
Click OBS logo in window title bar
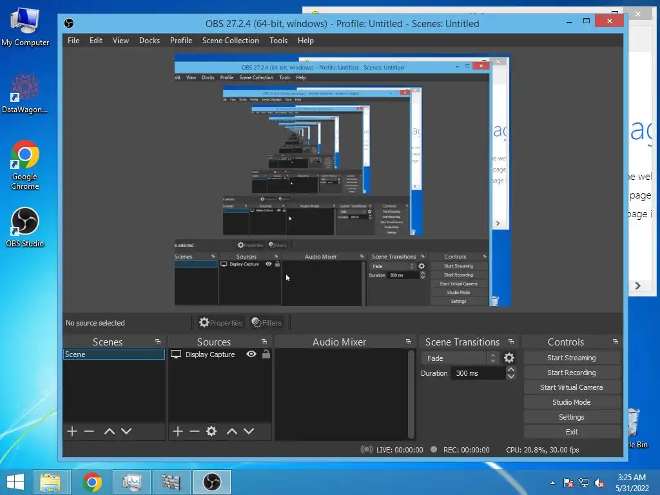coord(69,23)
